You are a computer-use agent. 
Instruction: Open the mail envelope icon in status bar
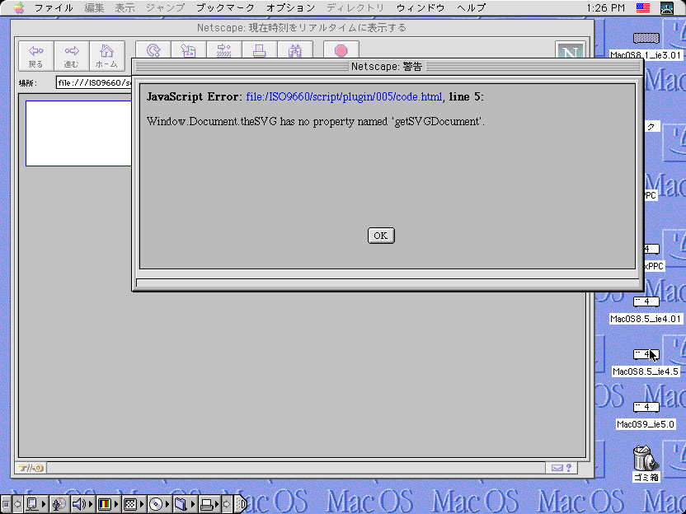coord(557,468)
